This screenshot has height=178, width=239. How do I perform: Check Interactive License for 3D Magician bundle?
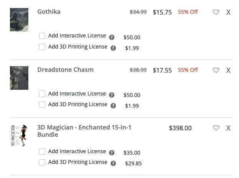(42, 152)
